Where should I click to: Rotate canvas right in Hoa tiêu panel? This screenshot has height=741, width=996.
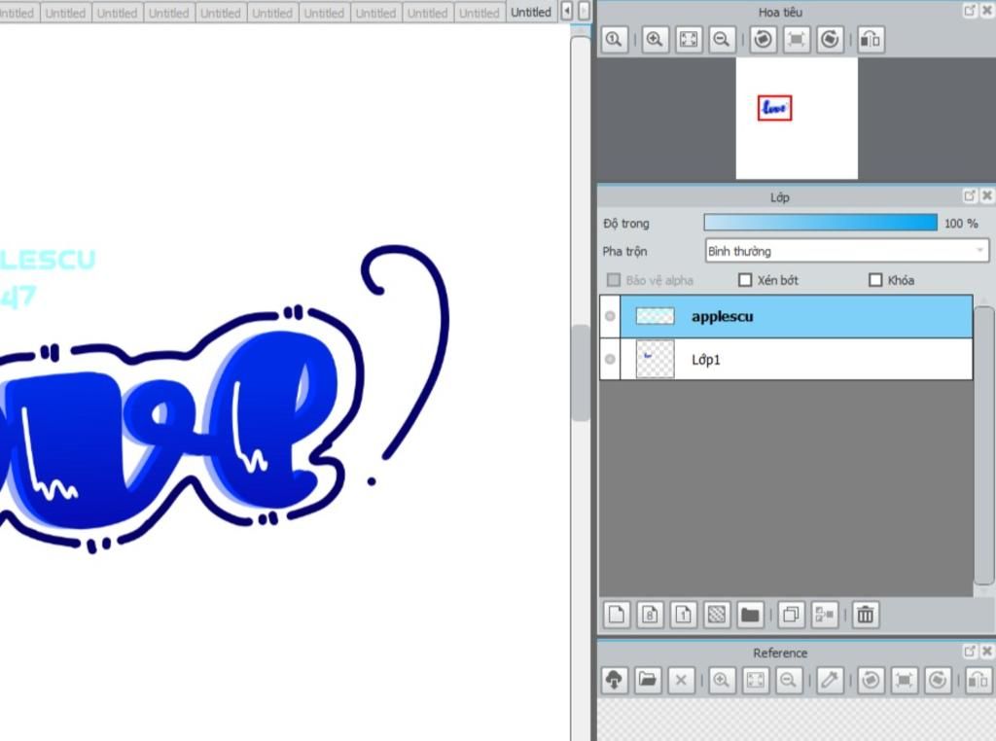830,39
